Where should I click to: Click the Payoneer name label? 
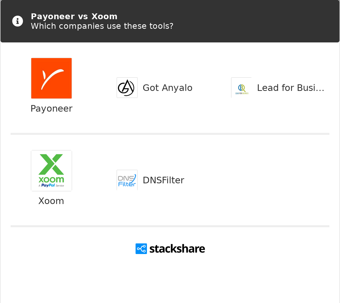[51, 109]
